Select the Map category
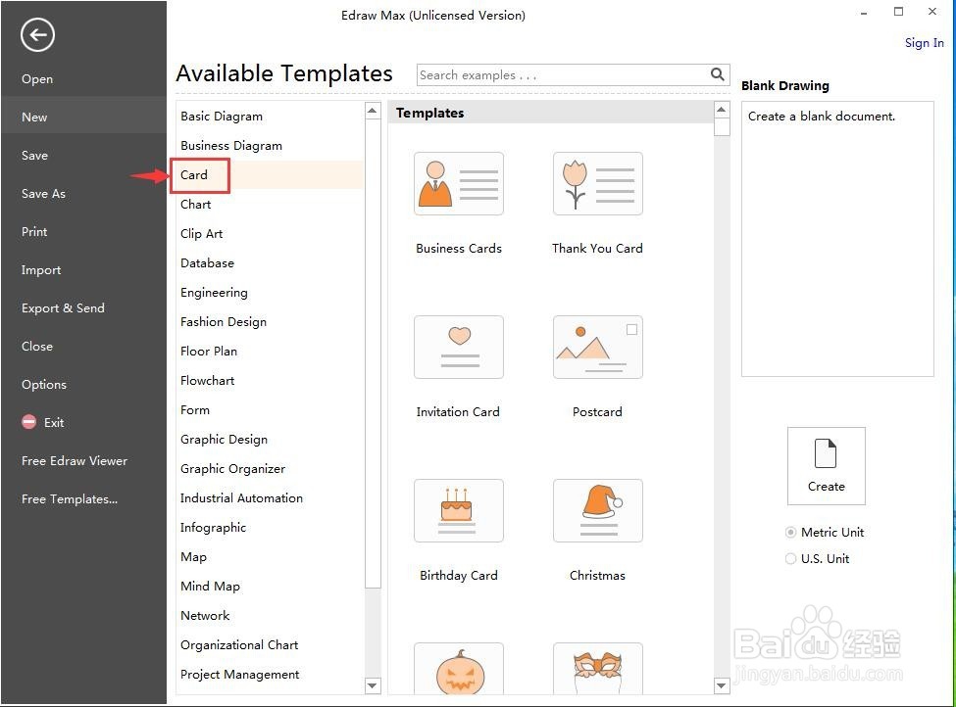Viewport: 956px width, 707px height. coord(193,556)
